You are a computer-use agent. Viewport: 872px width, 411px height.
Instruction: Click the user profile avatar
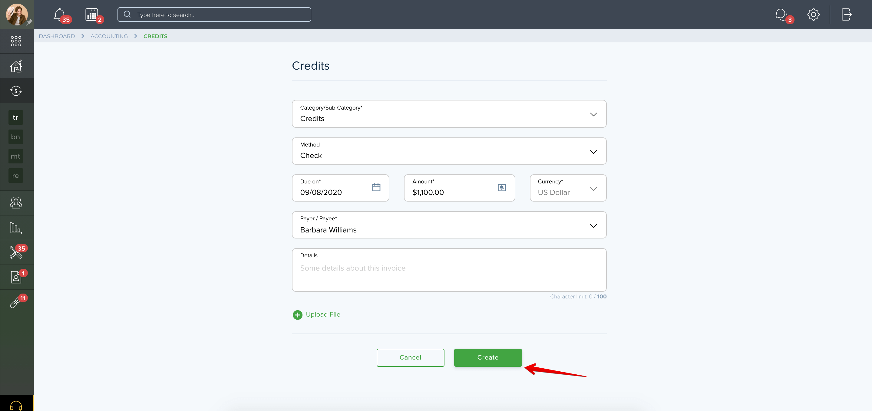17,14
